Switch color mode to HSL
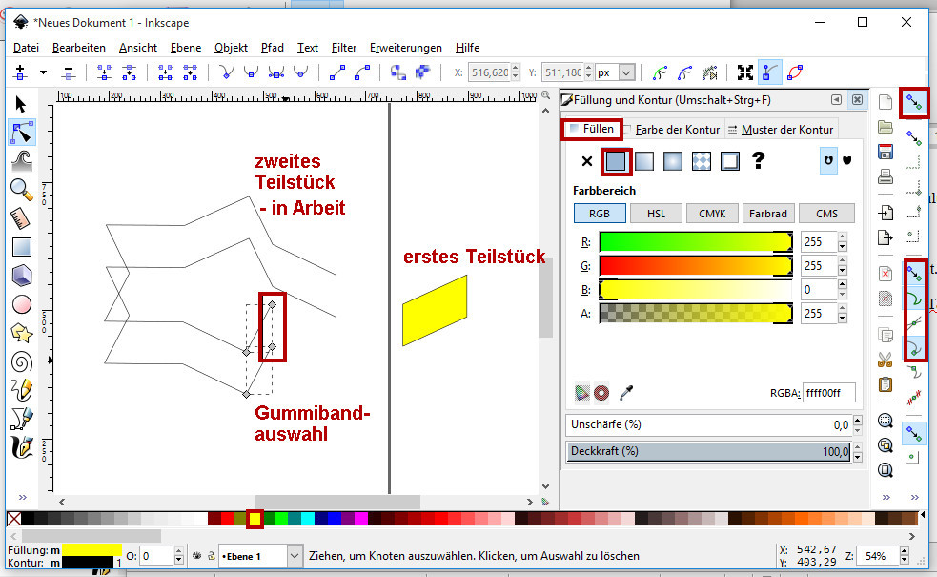Viewport: 937px width, 577px height. (656, 214)
